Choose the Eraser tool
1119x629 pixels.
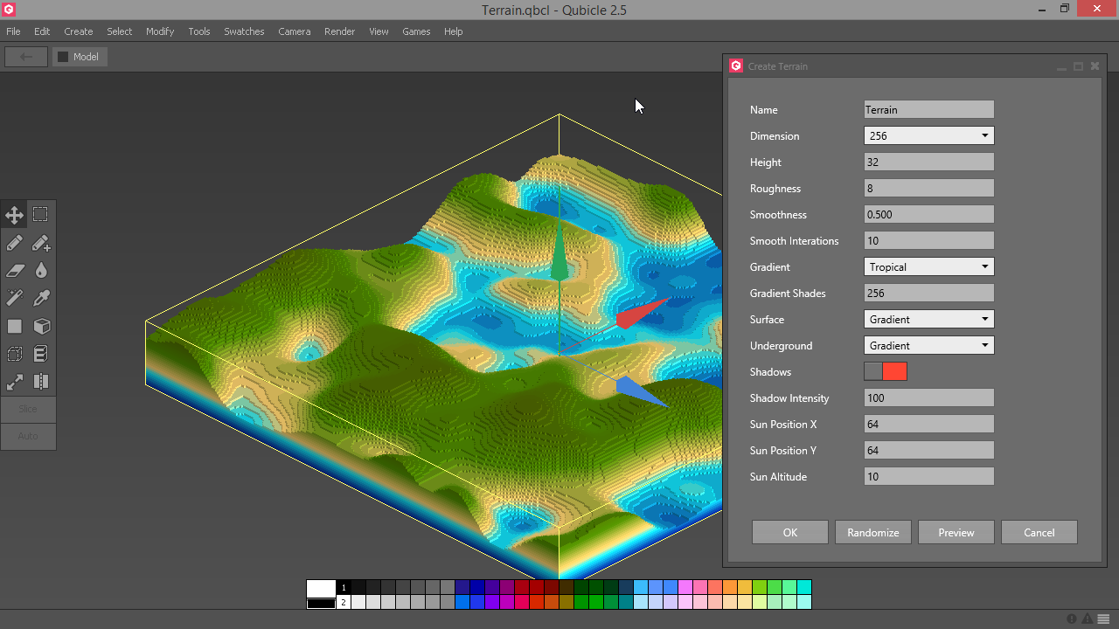[15, 271]
